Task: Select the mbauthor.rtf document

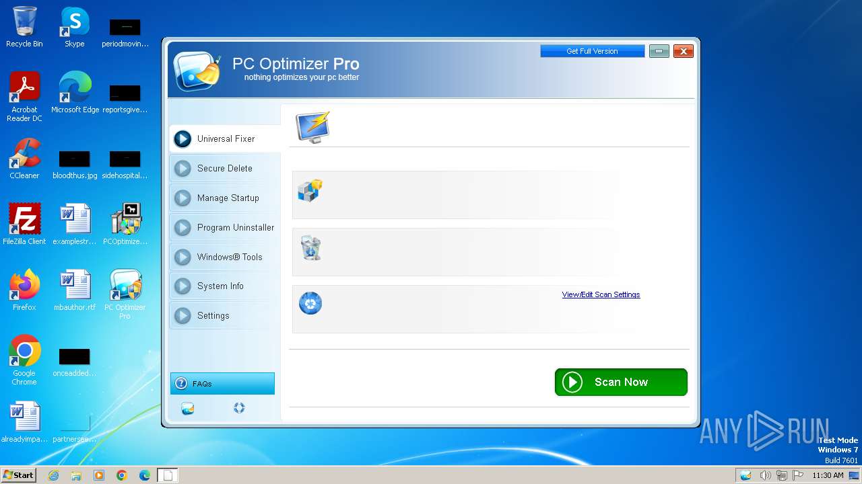Action: [x=75, y=290]
